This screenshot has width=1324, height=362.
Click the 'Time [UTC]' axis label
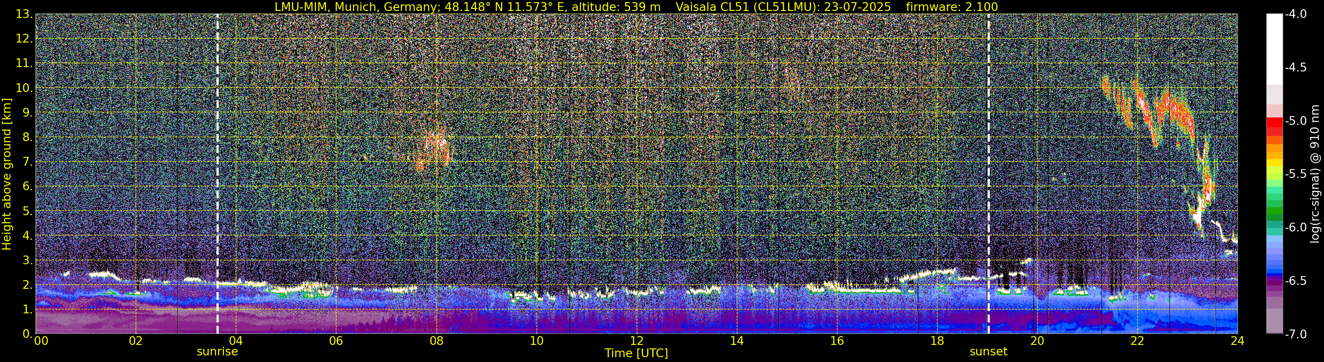coord(636,353)
